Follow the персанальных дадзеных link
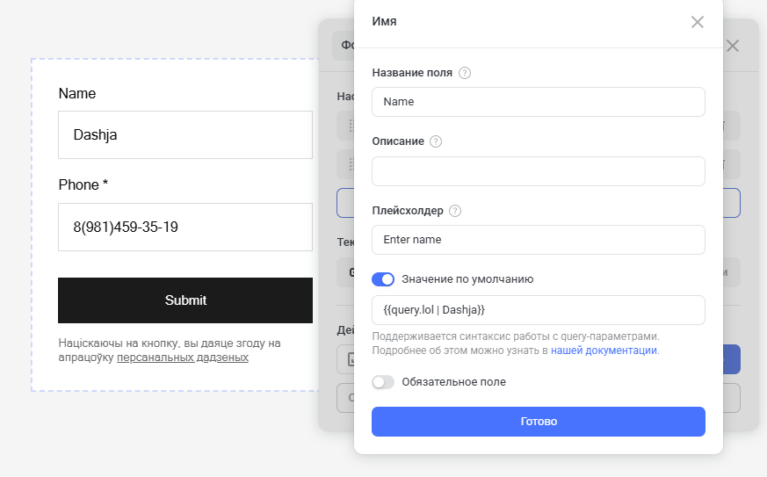Screen dimensions: 767x477 coord(183,358)
